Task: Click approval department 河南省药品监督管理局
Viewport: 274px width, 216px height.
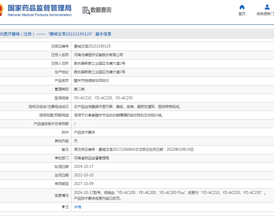Action: (91, 158)
